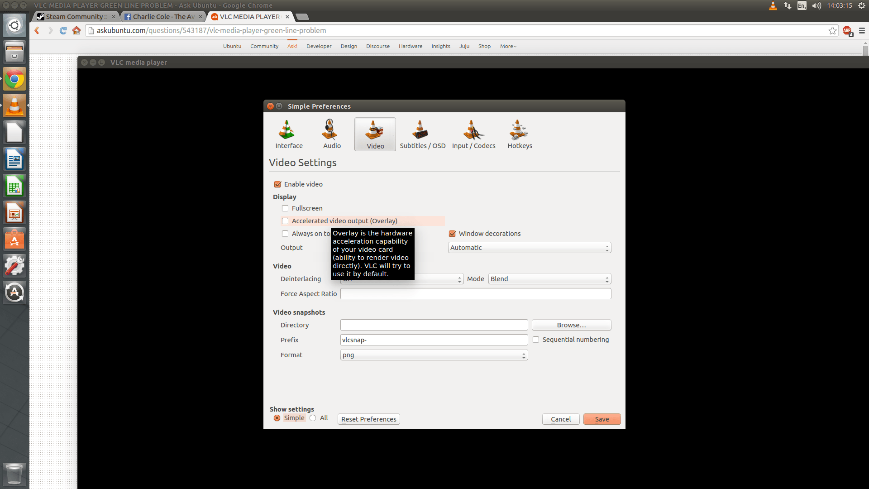This screenshot has width=869, height=489.
Task: Open the volume indicator in the top bar
Action: pyautogui.click(x=816, y=5)
